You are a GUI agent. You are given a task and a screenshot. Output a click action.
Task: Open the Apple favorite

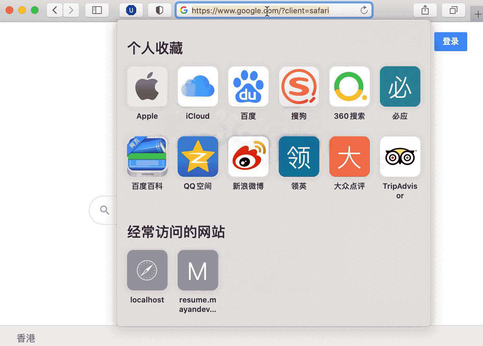pos(147,86)
